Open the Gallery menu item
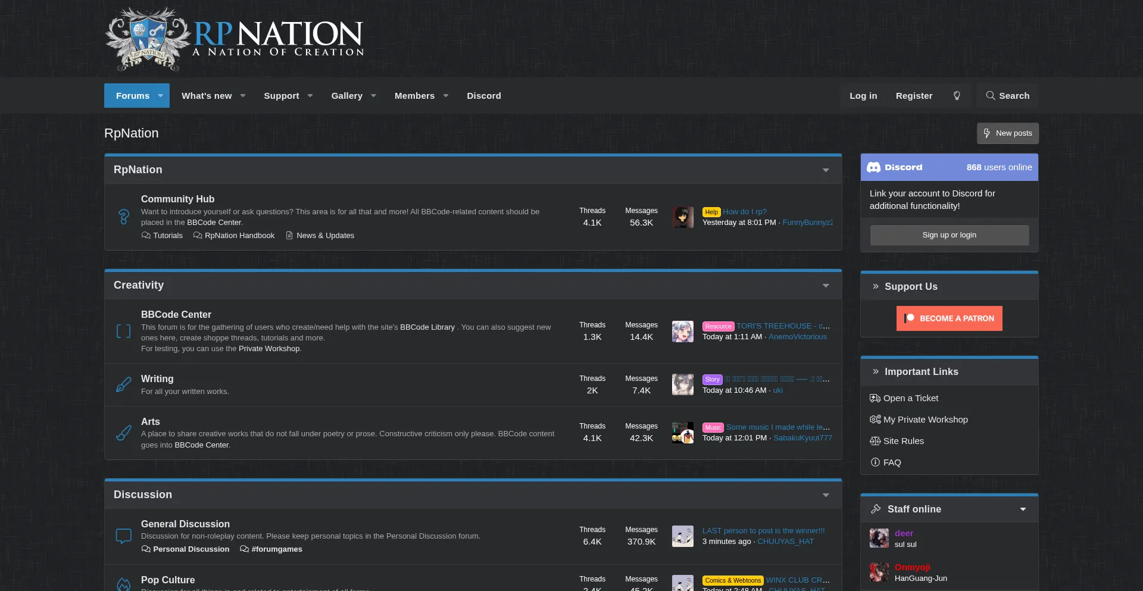 point(346,96)
